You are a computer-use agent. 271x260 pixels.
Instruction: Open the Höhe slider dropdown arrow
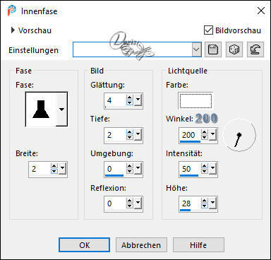[x=212, y=203]
